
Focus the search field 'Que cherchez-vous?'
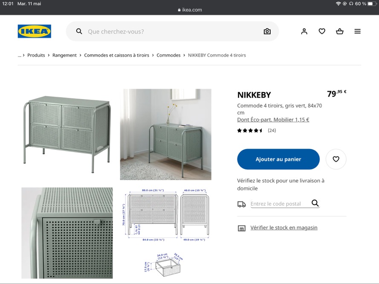pos(172,32)
